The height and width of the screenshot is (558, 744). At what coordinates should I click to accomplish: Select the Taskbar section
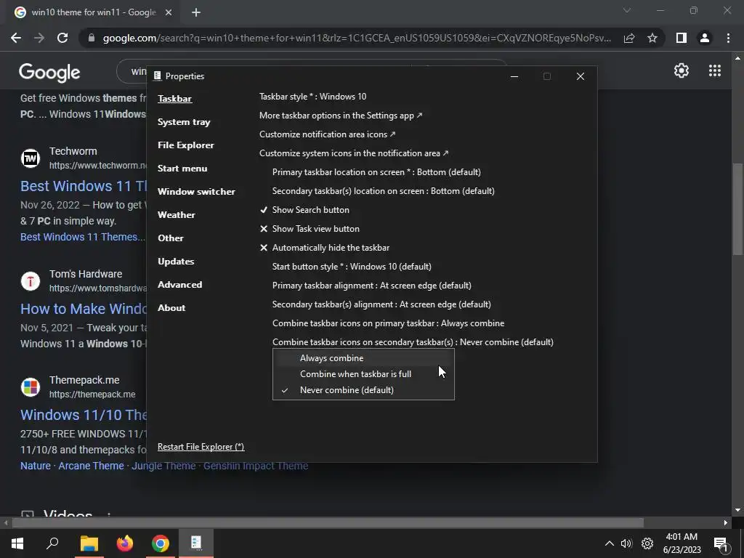point(174,99)
